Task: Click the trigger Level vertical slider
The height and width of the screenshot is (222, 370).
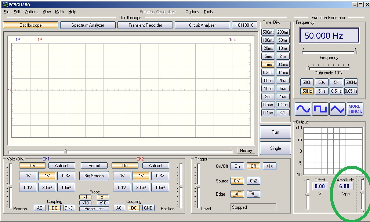Action: coord(199,186)
